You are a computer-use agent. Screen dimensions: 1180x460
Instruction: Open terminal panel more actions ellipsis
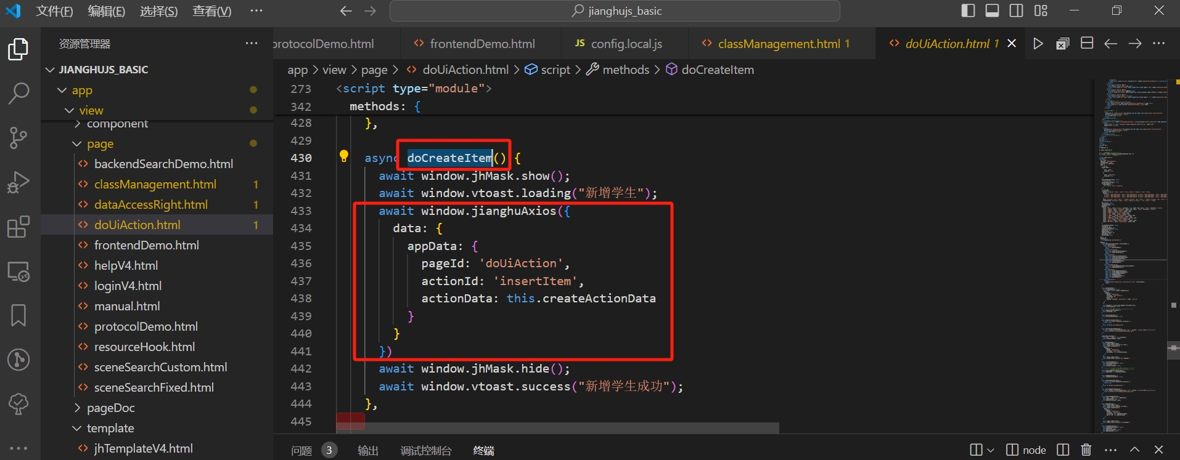(x=1110, y=450)
